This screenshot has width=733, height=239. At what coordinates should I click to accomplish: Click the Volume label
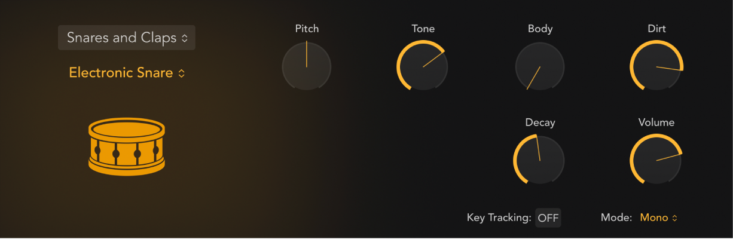coord(656,122)
